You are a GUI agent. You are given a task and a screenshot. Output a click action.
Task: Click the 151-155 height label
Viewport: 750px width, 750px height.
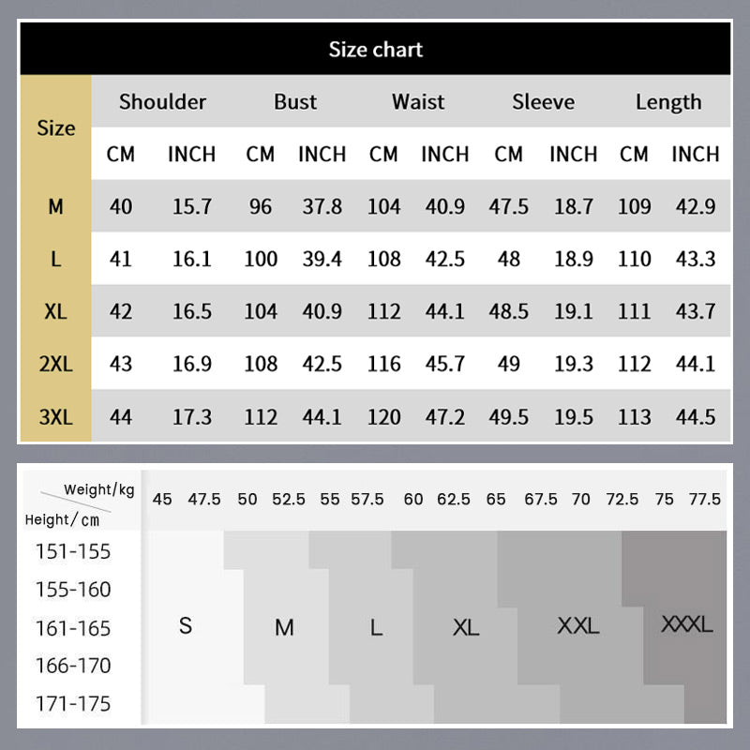(73, 551)
